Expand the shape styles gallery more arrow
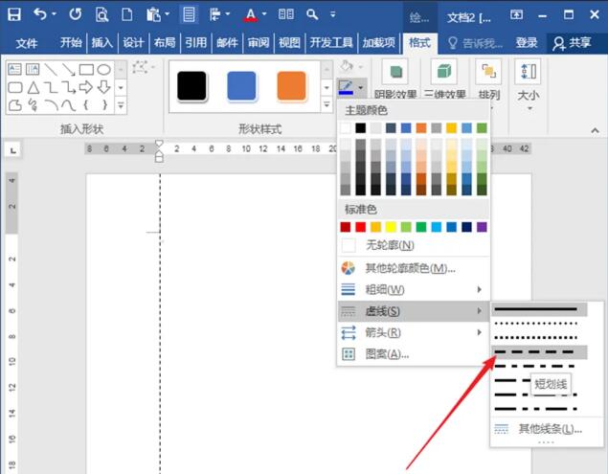Viewport: 608px width, 474px height. 327,104
